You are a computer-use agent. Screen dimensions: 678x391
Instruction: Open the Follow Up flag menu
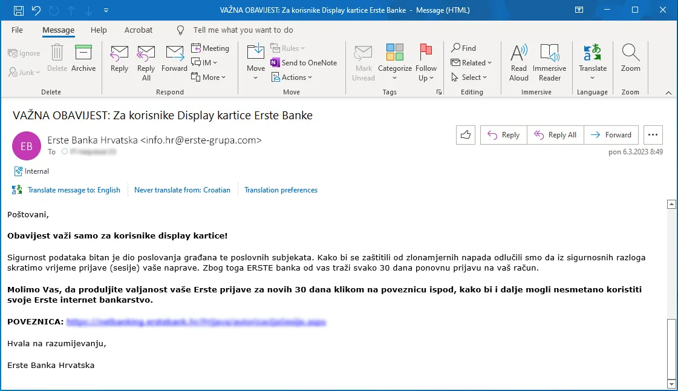[x=426, y=63]
